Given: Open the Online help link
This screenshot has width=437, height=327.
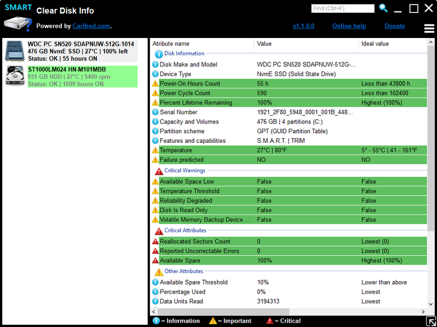Looking at the screenshot, I should 349,26.
